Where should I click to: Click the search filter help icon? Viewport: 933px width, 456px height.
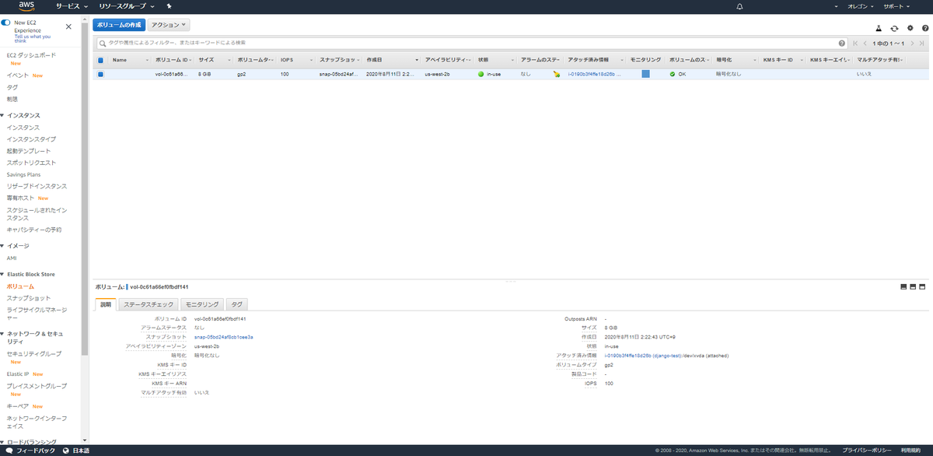click(842, 43)
